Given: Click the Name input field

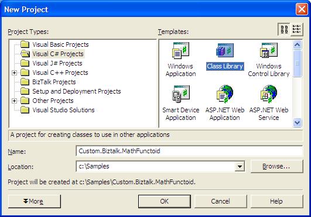Looking at the screenshot, I should click(189, 151).
